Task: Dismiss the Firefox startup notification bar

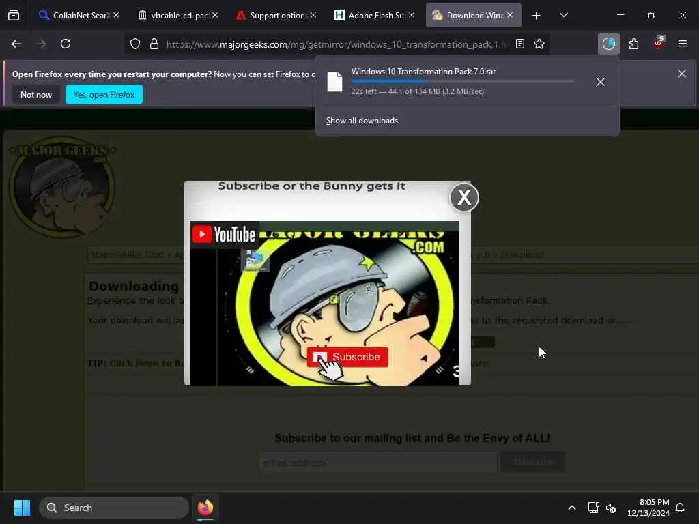Action: click(682, 74)
